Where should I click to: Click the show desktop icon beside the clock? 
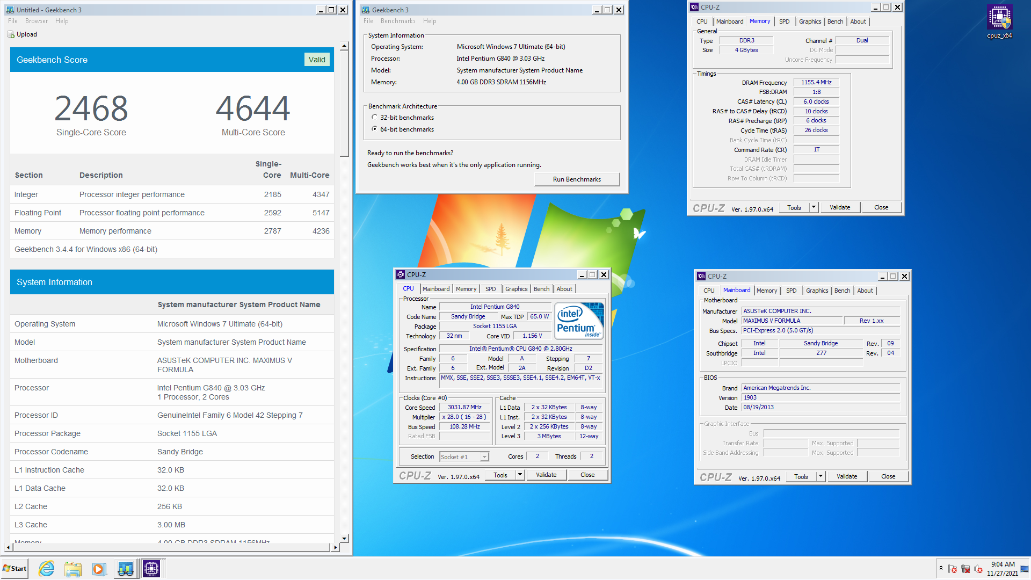point(1025,569)
